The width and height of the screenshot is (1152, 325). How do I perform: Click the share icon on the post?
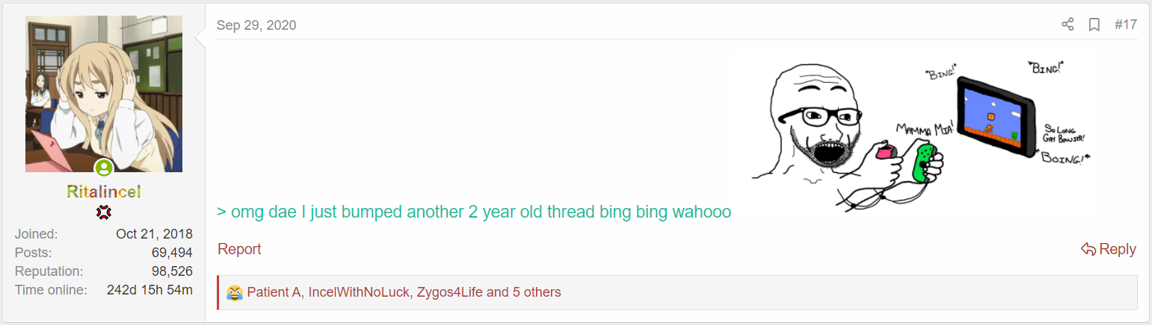pos(1068,25)
